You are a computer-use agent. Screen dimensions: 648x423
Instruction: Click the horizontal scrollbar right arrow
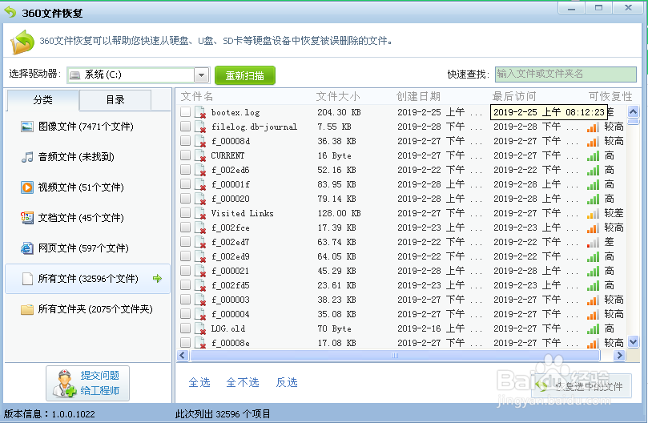point(619,355)
